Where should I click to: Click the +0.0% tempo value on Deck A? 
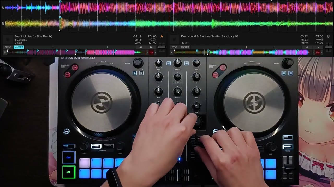pos(153,40)
